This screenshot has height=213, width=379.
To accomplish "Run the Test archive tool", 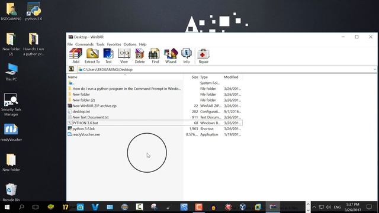I will click(108, 56).
